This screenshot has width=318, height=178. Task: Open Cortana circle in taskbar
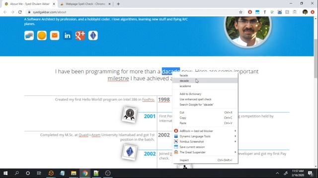[x=28, y=173]
